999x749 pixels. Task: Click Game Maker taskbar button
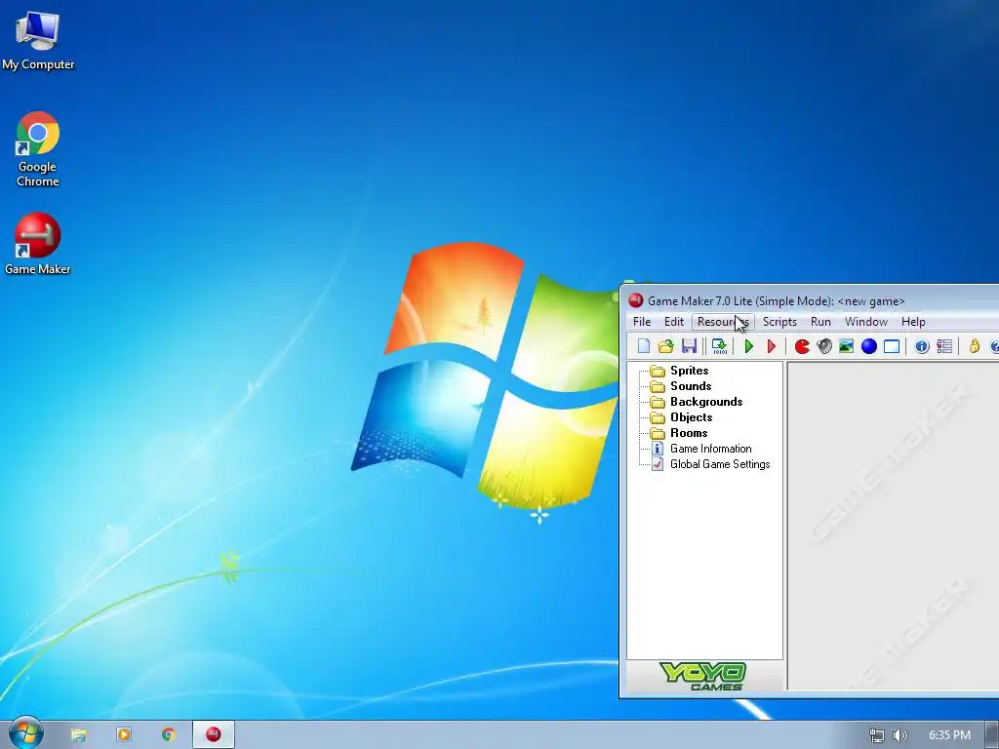coord(214,735)
